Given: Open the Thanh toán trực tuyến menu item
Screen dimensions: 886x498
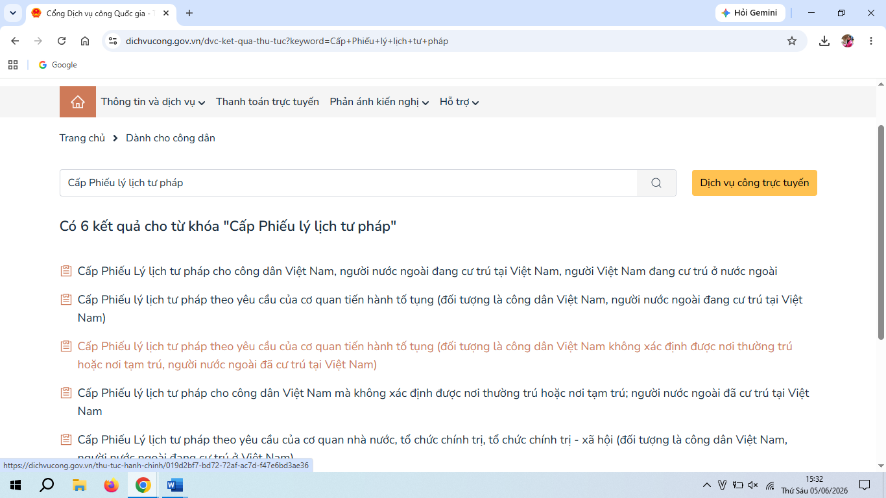Looking at the screenshot, I should pyautogui.click(x=267, y=102).
